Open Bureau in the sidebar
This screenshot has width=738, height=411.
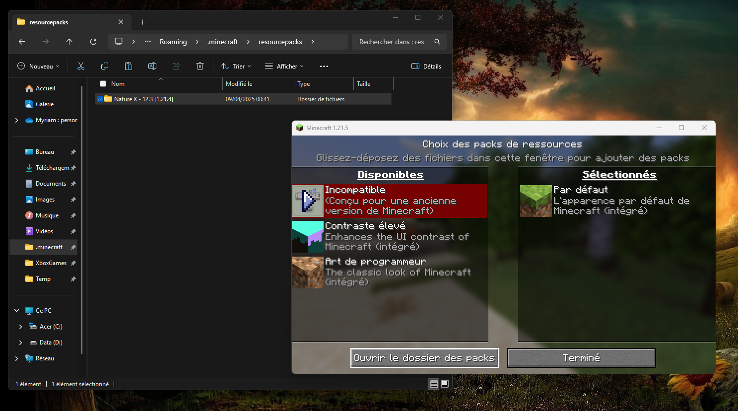click(x=45, y=152)
